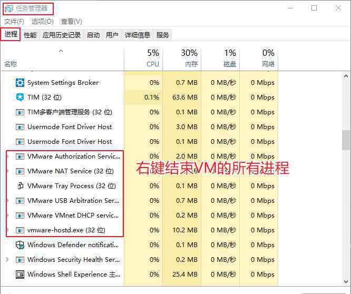Screen dimensions: 351x294
Task: Click the vmware-hostd.exe process icon
Action: tap(20, 230)
